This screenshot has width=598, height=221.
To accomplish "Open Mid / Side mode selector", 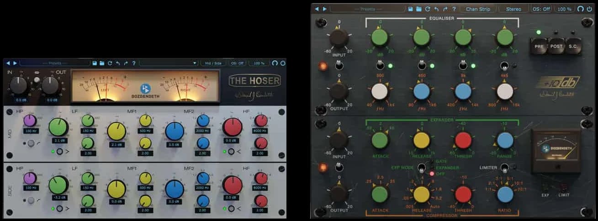I will (x=213, y=63).
